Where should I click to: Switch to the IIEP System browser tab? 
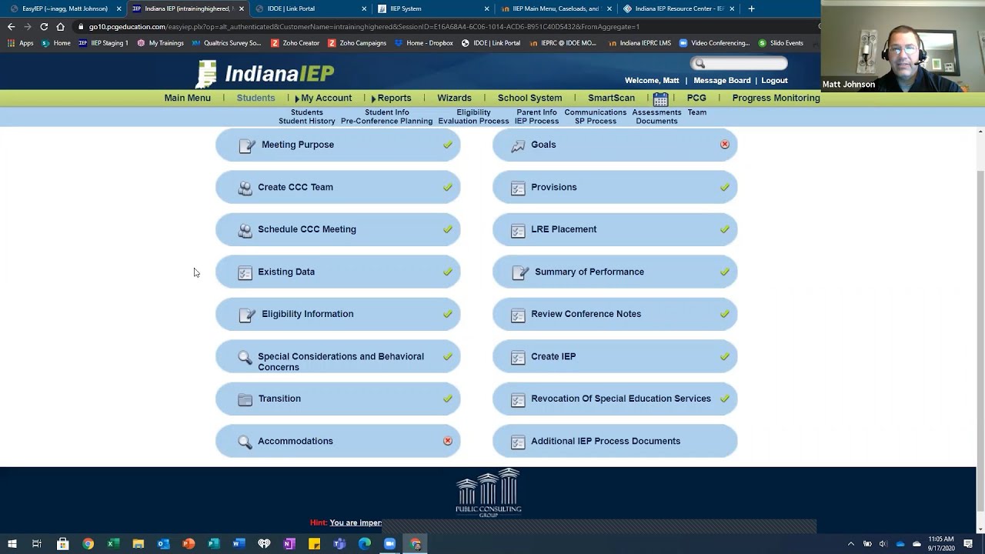click(431, 8)
